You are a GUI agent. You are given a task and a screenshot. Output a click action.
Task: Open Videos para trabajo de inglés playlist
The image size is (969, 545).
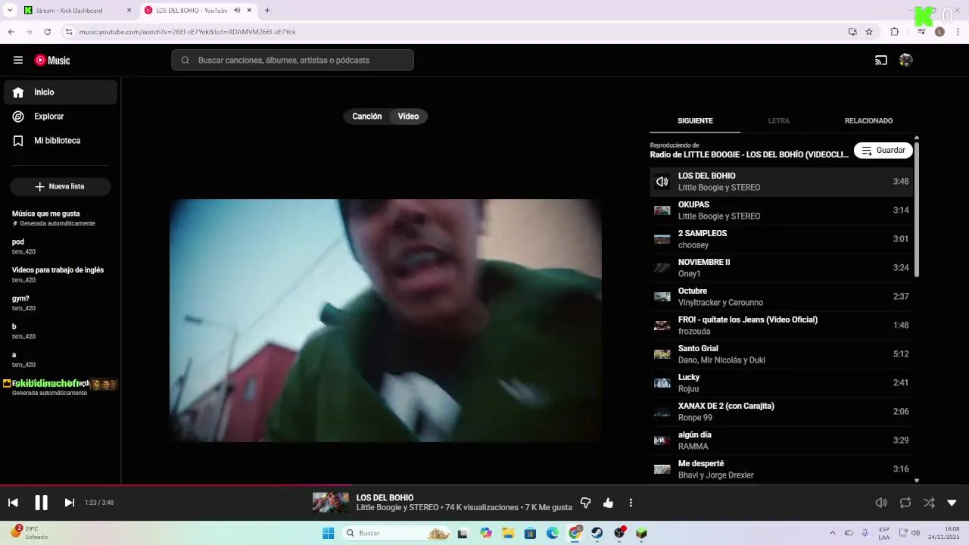(x=61, y=275)
